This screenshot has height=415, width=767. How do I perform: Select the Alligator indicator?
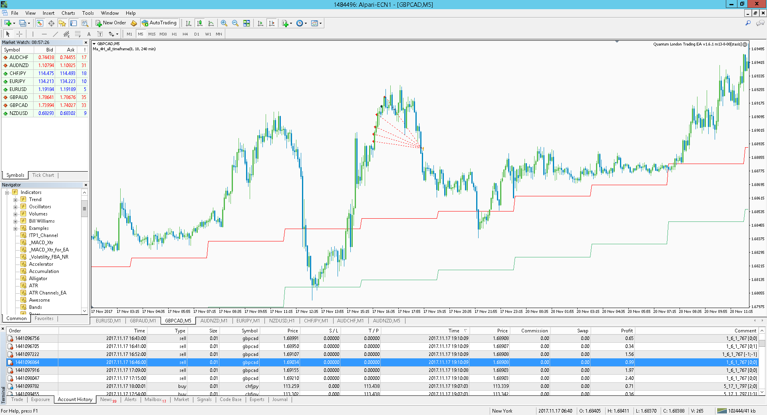point(38,279)
